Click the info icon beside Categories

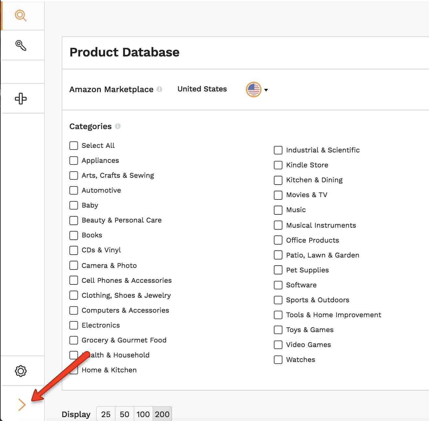(x=118, y=126)
